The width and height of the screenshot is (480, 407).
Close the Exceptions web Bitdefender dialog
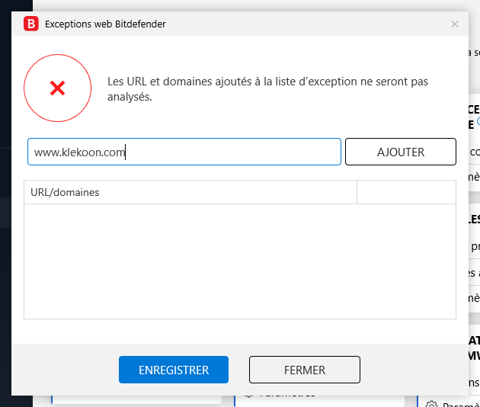click(455, 24)
